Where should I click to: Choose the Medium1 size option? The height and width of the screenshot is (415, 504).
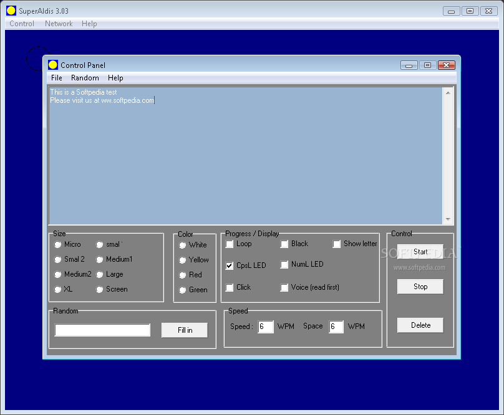tap(99, 259)
